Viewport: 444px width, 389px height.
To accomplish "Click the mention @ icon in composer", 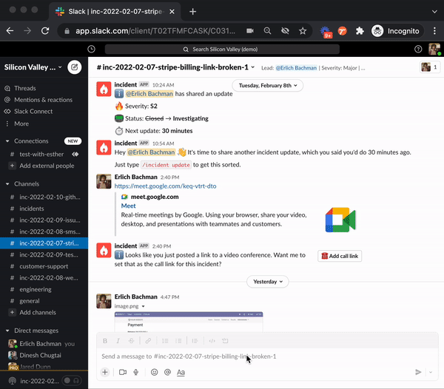I will pyautogui.click(x=167, y=372).
